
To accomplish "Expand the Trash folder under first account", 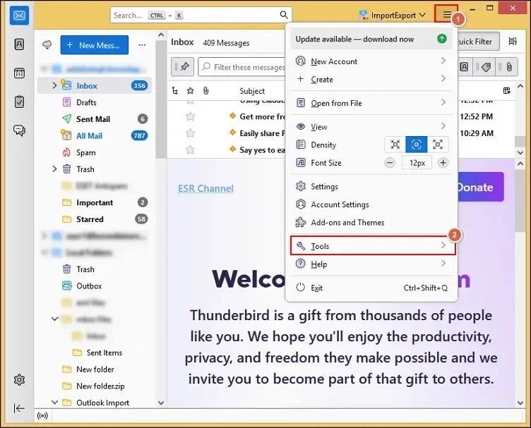I will point(54,169).
